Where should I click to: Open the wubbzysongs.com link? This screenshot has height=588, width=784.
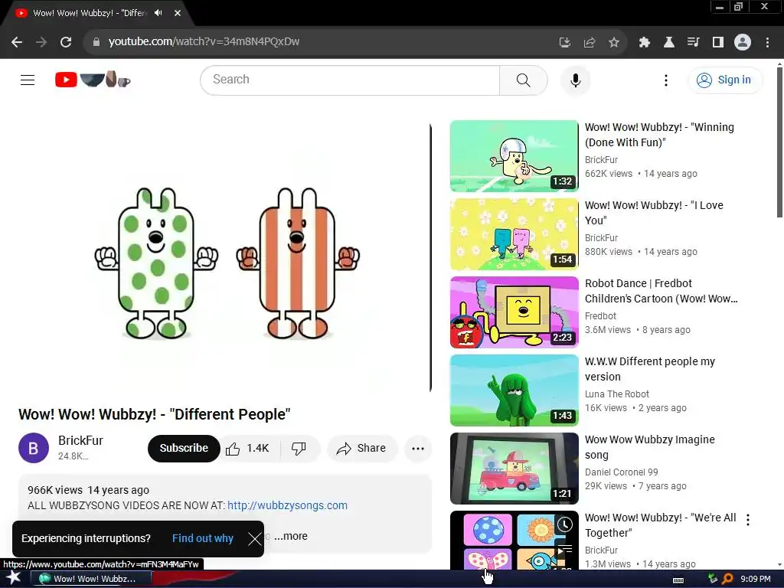[x=288, y=505]
